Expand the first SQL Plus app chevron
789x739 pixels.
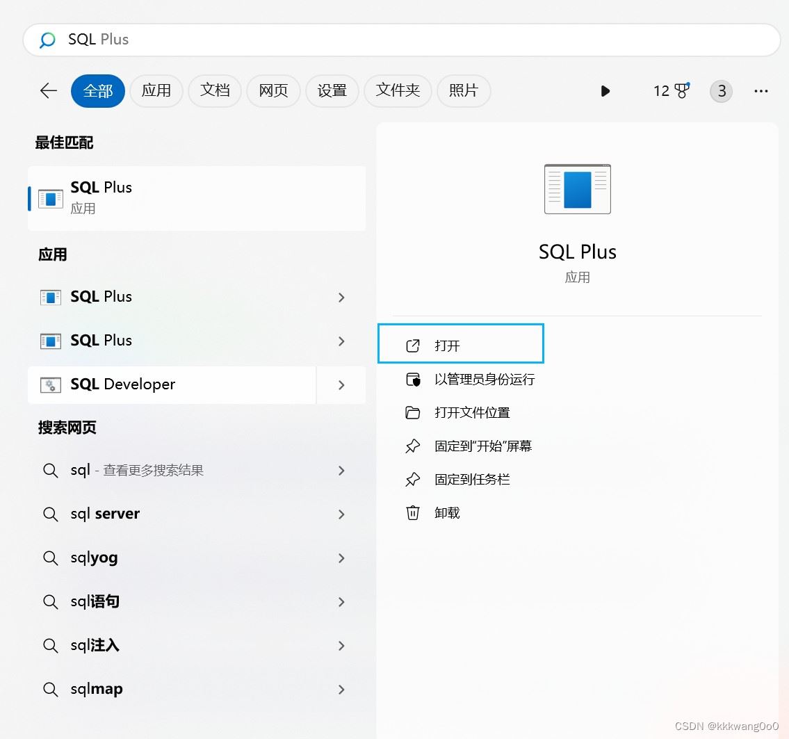pos(341,298)
